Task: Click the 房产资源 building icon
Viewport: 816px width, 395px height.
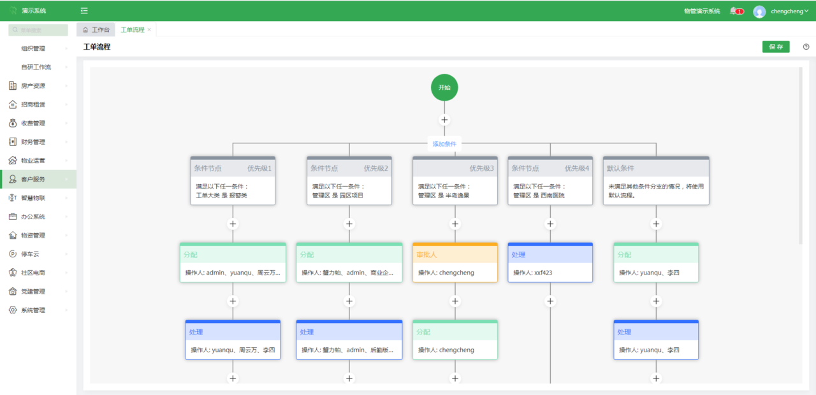Action: (13, 85)
